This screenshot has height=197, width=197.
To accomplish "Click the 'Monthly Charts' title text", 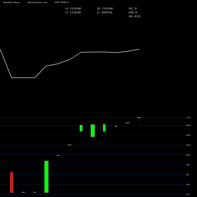I will [x=11, y=2].
